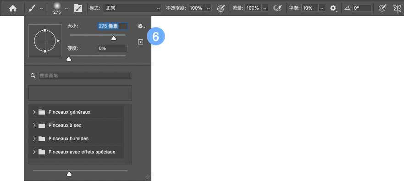This screenshot has height=181, width=404.
Task: Open the 流量 slider dropdown arrow
Action: click(265, 8)
